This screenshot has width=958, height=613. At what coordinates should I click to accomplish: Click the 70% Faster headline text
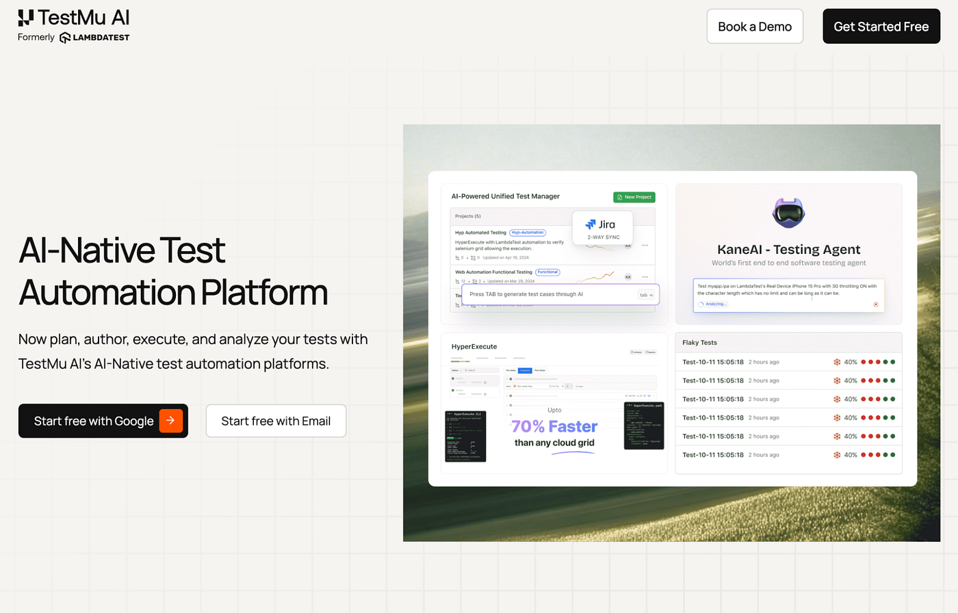pos(554,426)
